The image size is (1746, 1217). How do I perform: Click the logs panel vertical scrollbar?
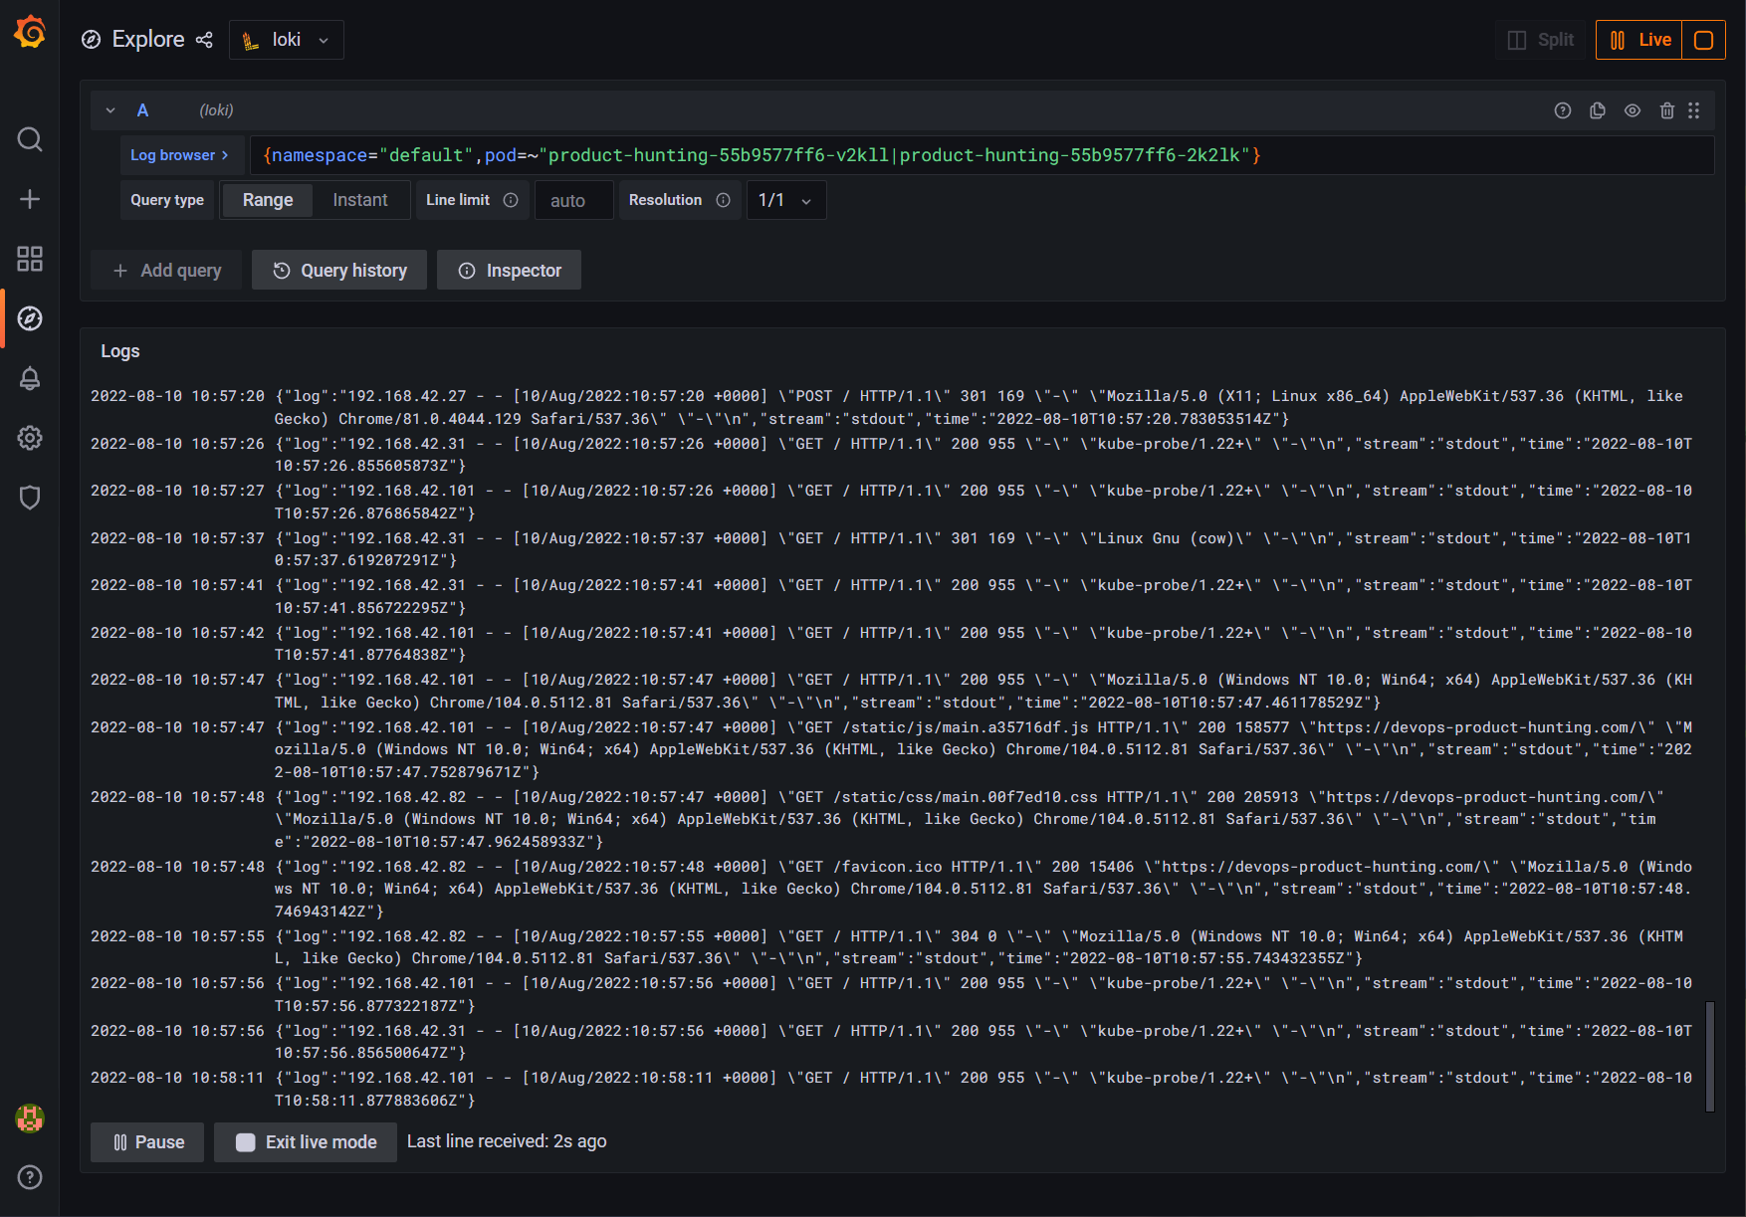point(1710,1055)
